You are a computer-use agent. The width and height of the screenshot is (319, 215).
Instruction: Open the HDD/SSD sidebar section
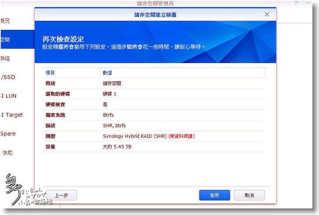8,77
